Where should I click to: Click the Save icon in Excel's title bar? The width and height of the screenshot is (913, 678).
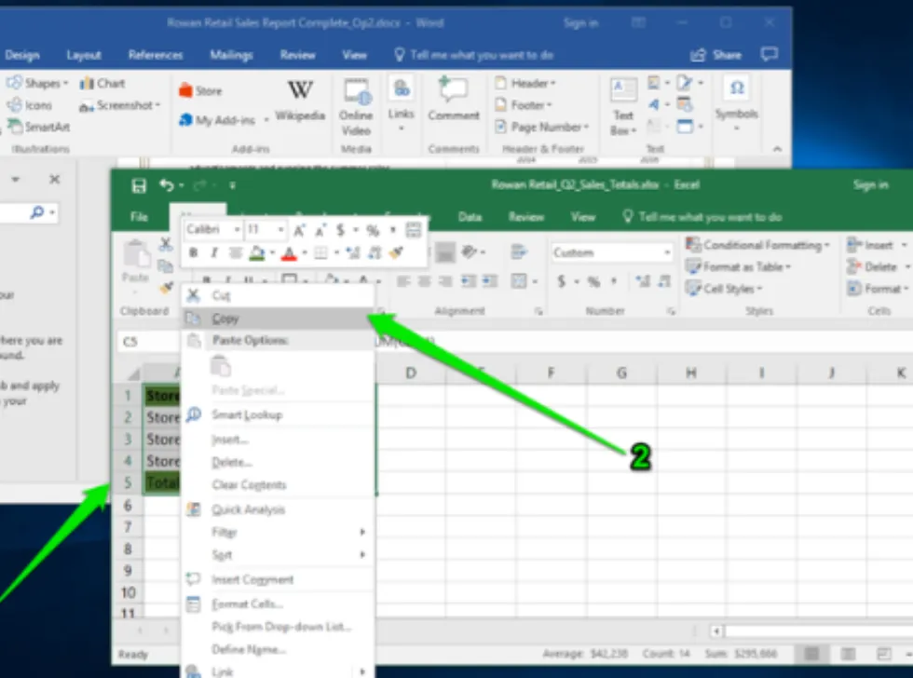pyautogui.click(x=139, y=186)
